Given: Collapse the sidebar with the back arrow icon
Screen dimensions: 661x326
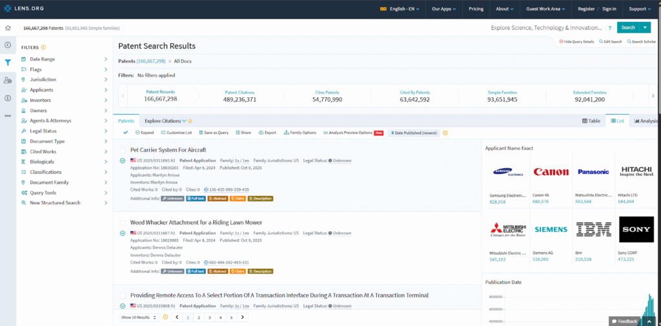Looking at the screenshot, I should (x=8, y=45).
